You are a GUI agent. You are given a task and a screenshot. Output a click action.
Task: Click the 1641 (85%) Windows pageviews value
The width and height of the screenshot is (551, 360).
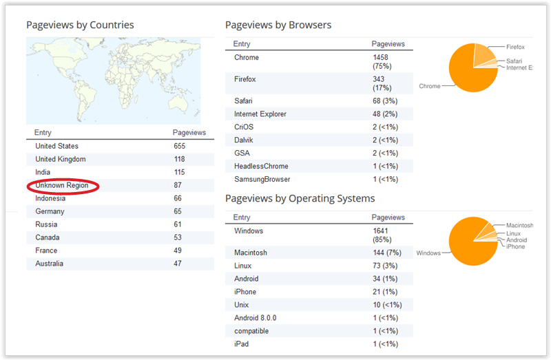(x=382, y=235)
